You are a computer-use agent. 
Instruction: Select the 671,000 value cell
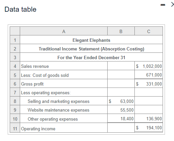coord(149,75)
